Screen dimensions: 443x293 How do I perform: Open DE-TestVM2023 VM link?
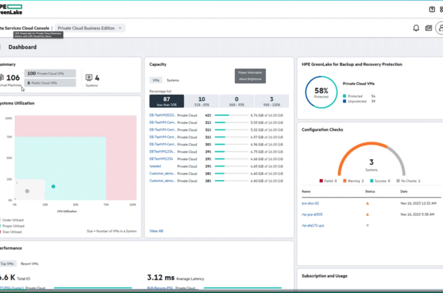[162, 115]
